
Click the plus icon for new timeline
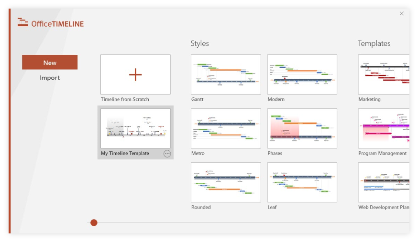pos(135,74)
